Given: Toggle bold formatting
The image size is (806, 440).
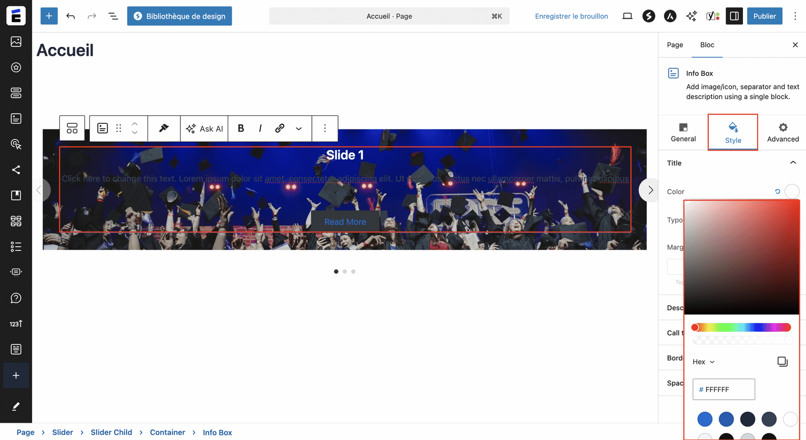Looking at the screenshot, I should point(241,128).
